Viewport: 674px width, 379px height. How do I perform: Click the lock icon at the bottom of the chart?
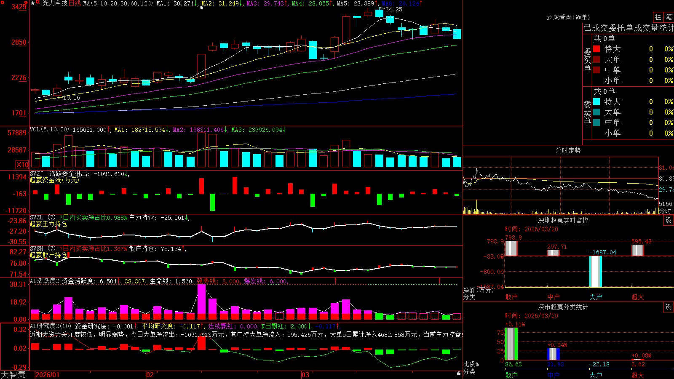(459, 374)
